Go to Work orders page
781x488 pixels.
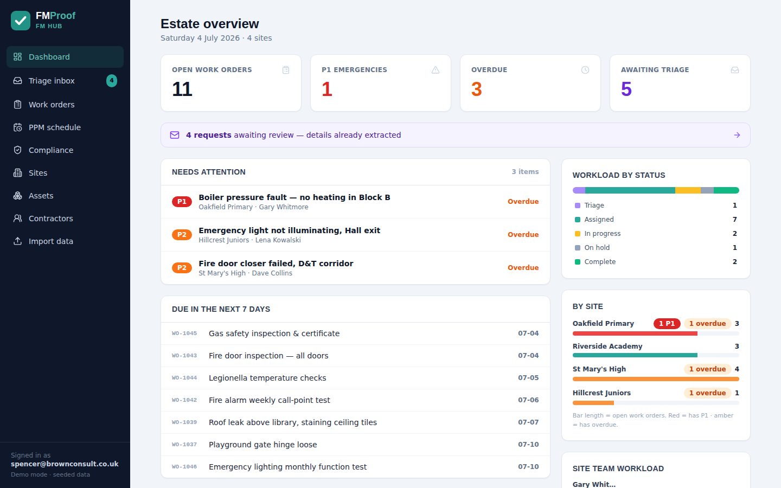pyautogui.click(x=65, y=105)
